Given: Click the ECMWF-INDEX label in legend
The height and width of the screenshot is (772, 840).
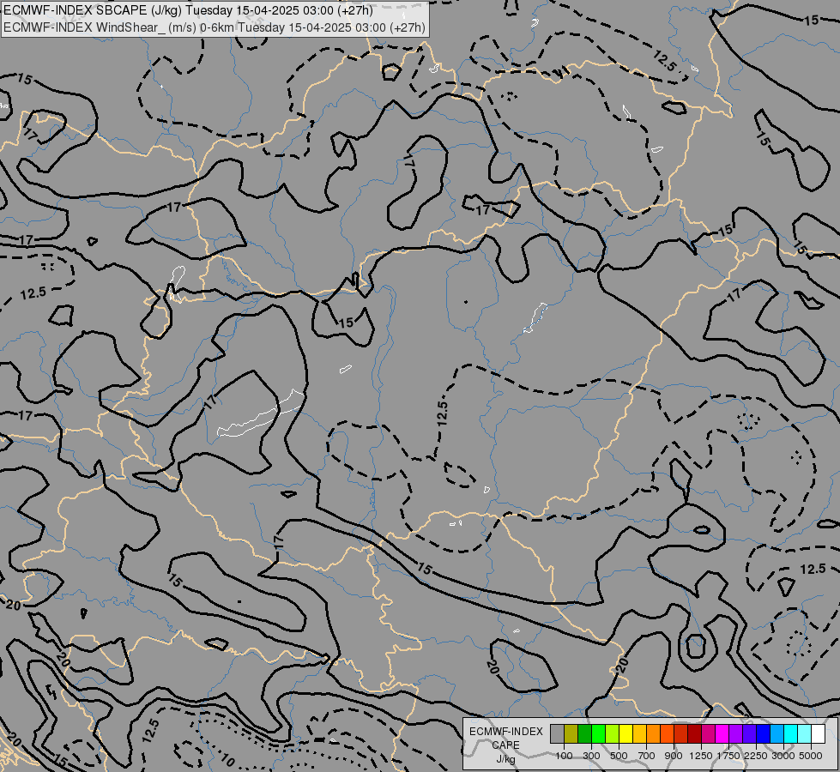Looking at the screenshot, I should click(x=505, y=732).
